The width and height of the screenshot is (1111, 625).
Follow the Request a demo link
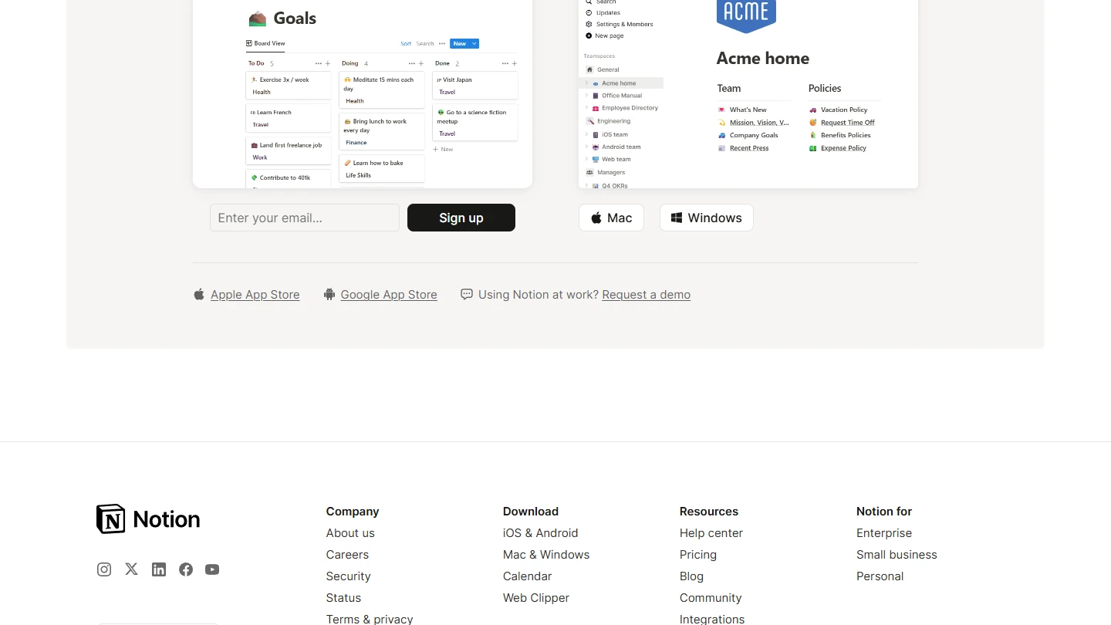tap(646, 295)
